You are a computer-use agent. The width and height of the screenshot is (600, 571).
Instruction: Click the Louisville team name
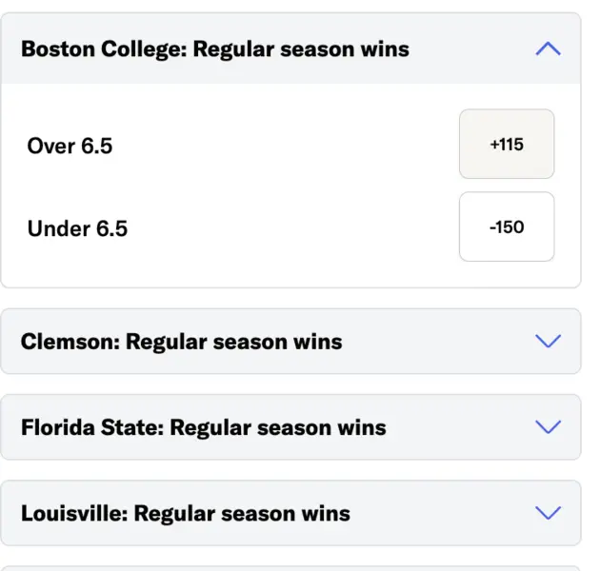pos(72,513)
